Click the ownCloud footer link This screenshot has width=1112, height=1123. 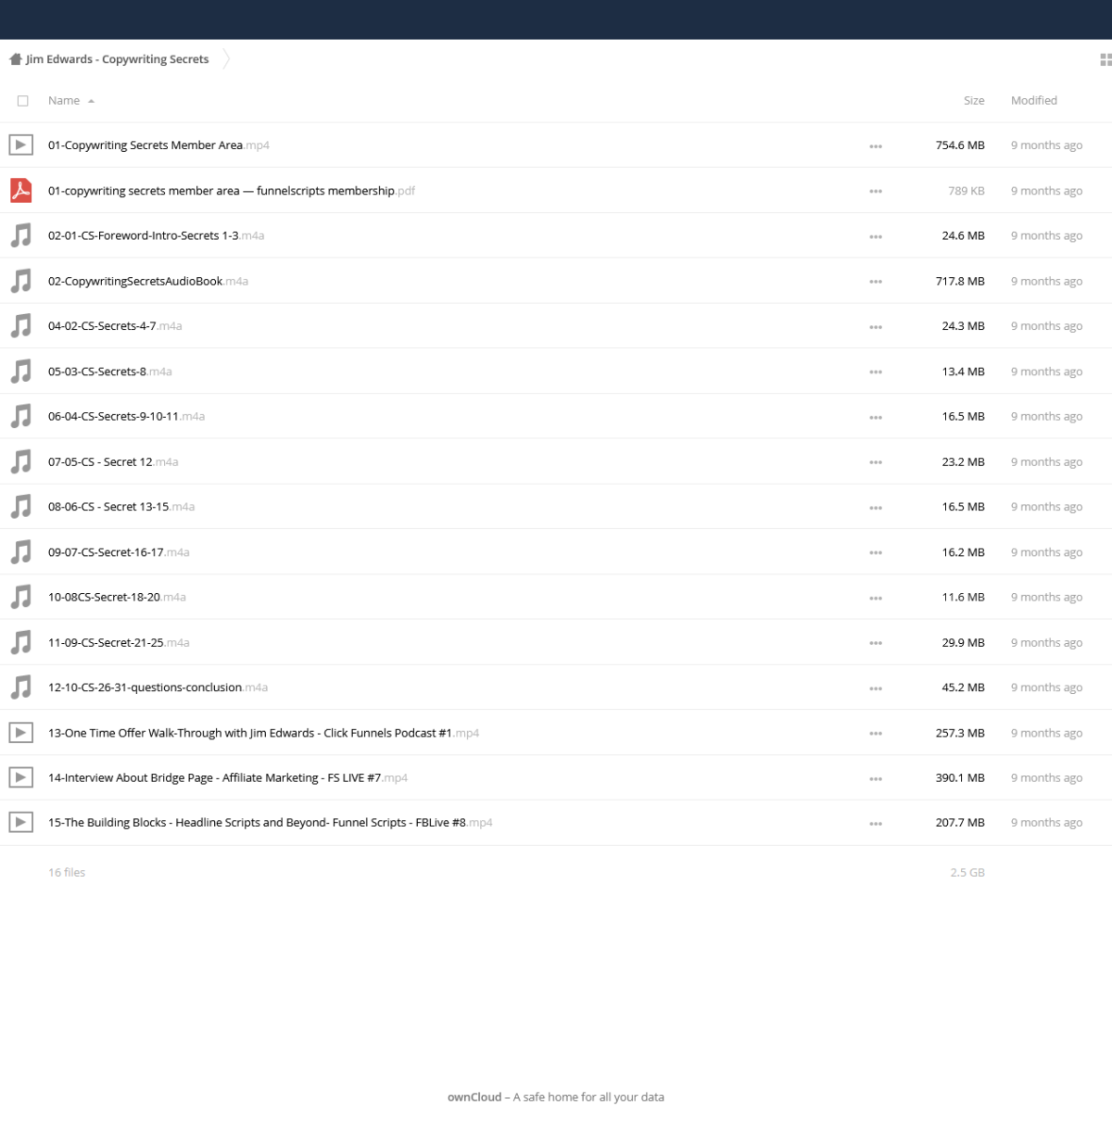click(x=474, y=1097)
